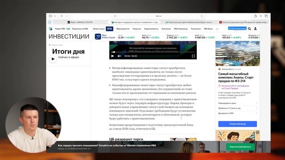Expand the Прибыль от 1,5 млн в год row
Image resolution: width=285 pixels, height=160 pixels.
237,108
